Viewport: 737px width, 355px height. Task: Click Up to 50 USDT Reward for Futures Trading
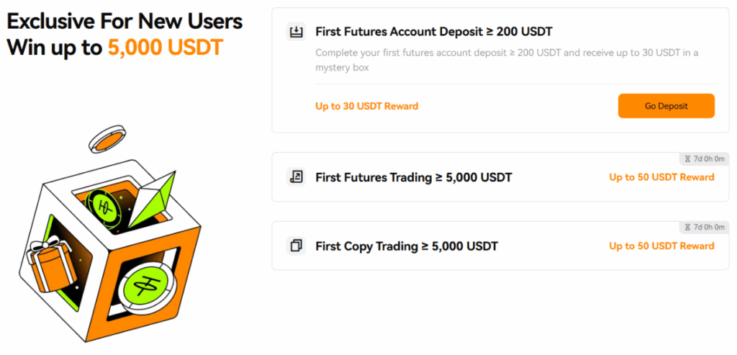click(x=661, y=177)
